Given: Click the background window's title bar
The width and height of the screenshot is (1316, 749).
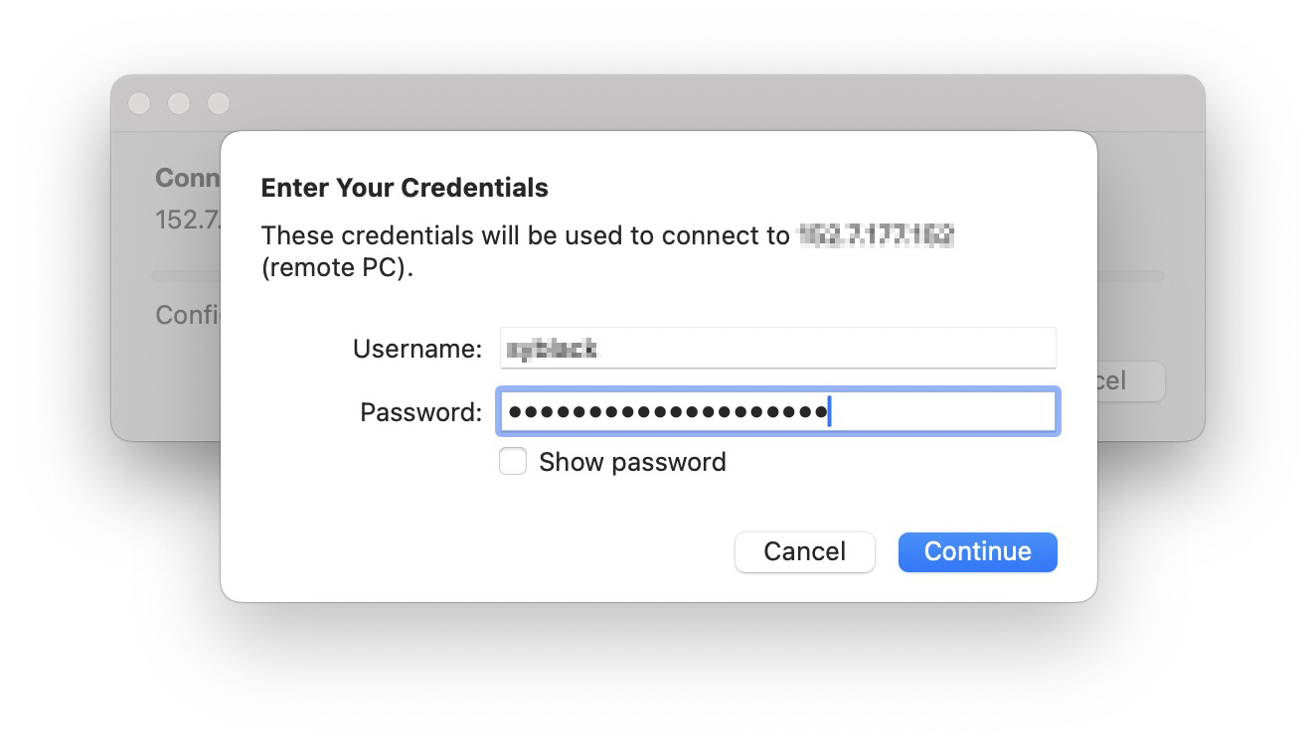Looking at the screenshot, I should (656, 103).
